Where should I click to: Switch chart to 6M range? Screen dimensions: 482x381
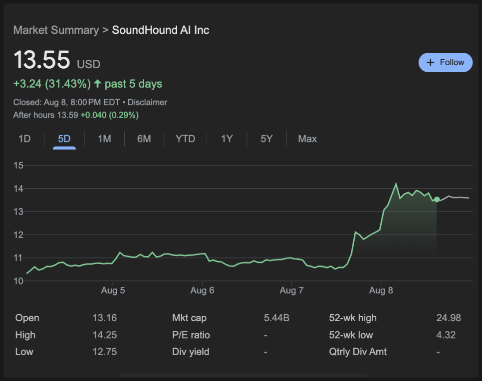click(x=144, y=138)
